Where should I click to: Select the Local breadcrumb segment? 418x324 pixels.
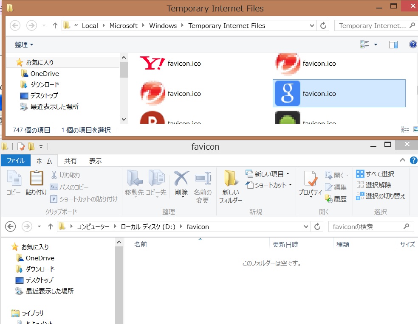coord(90,25)
